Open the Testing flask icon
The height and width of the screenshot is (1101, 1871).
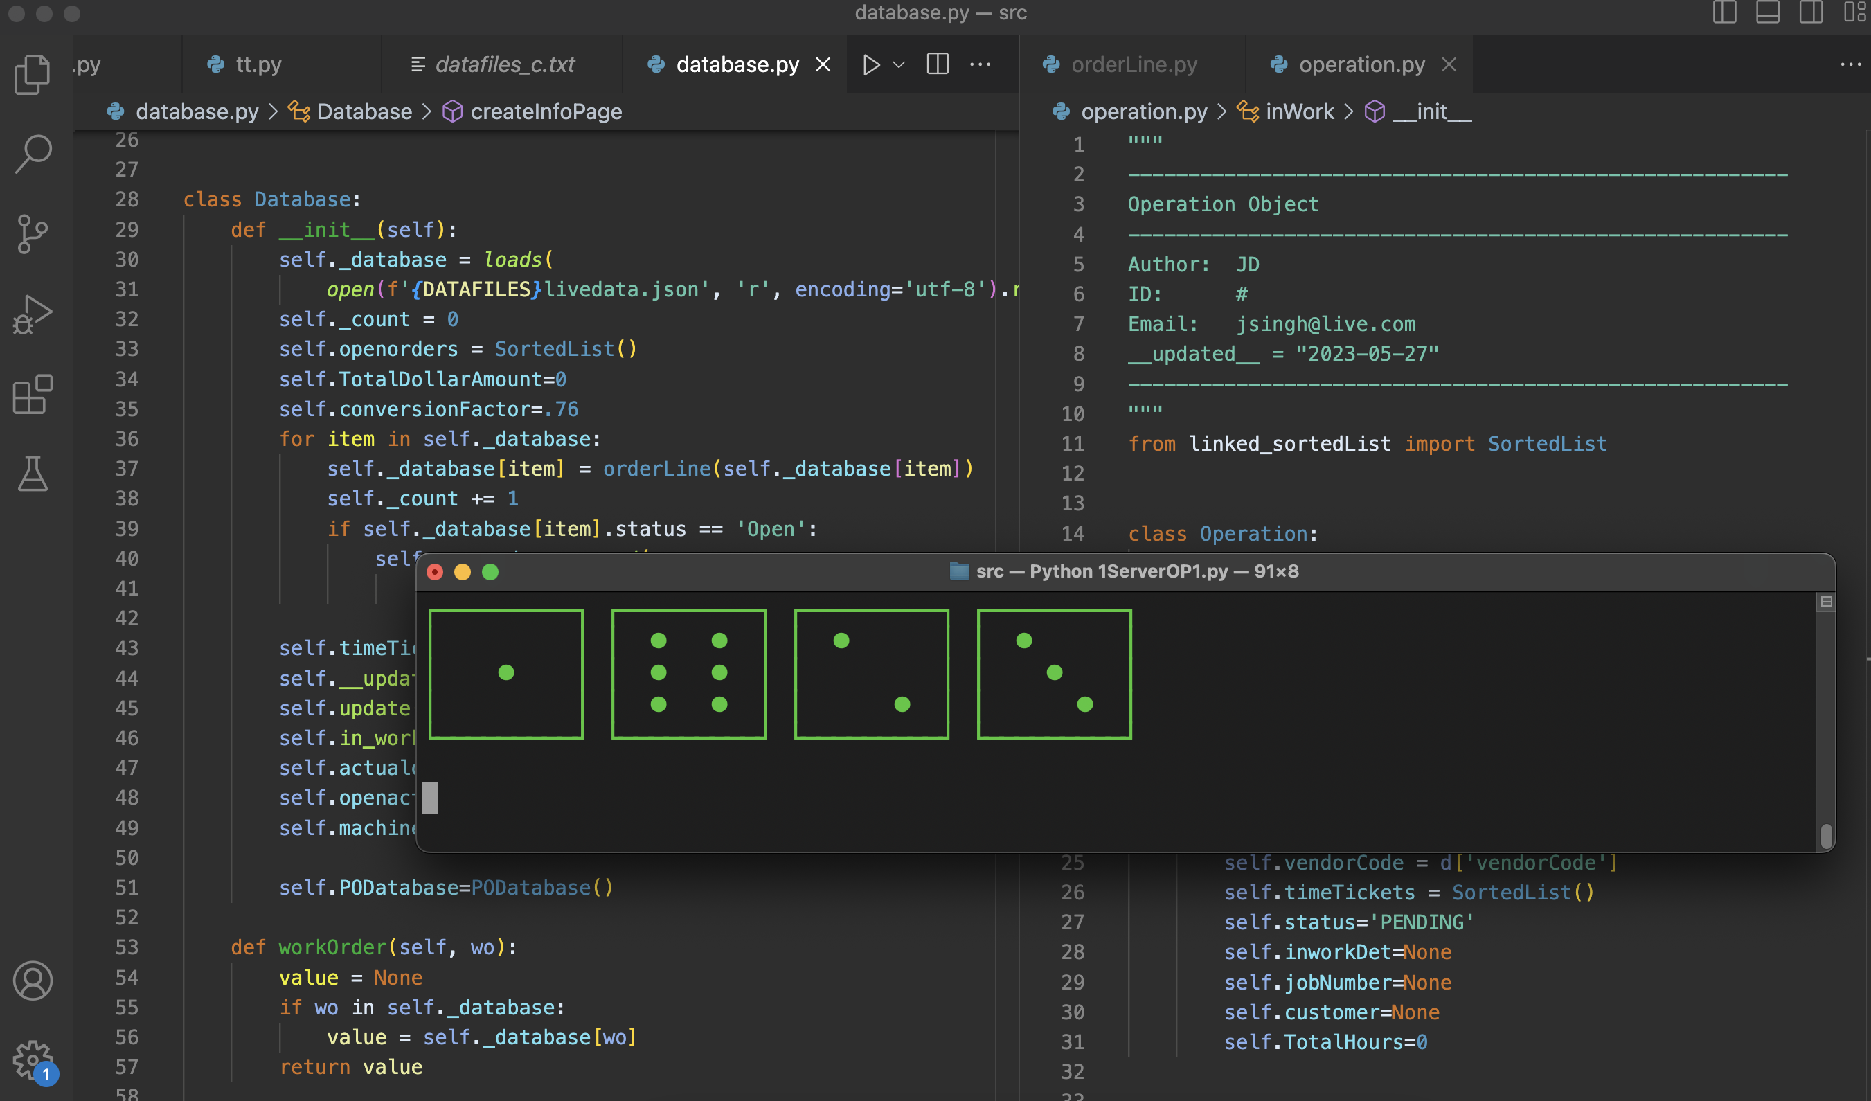(33, 474)
